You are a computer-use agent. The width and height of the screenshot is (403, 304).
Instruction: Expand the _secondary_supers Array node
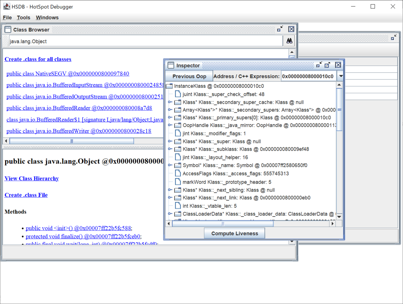point(170,110)
